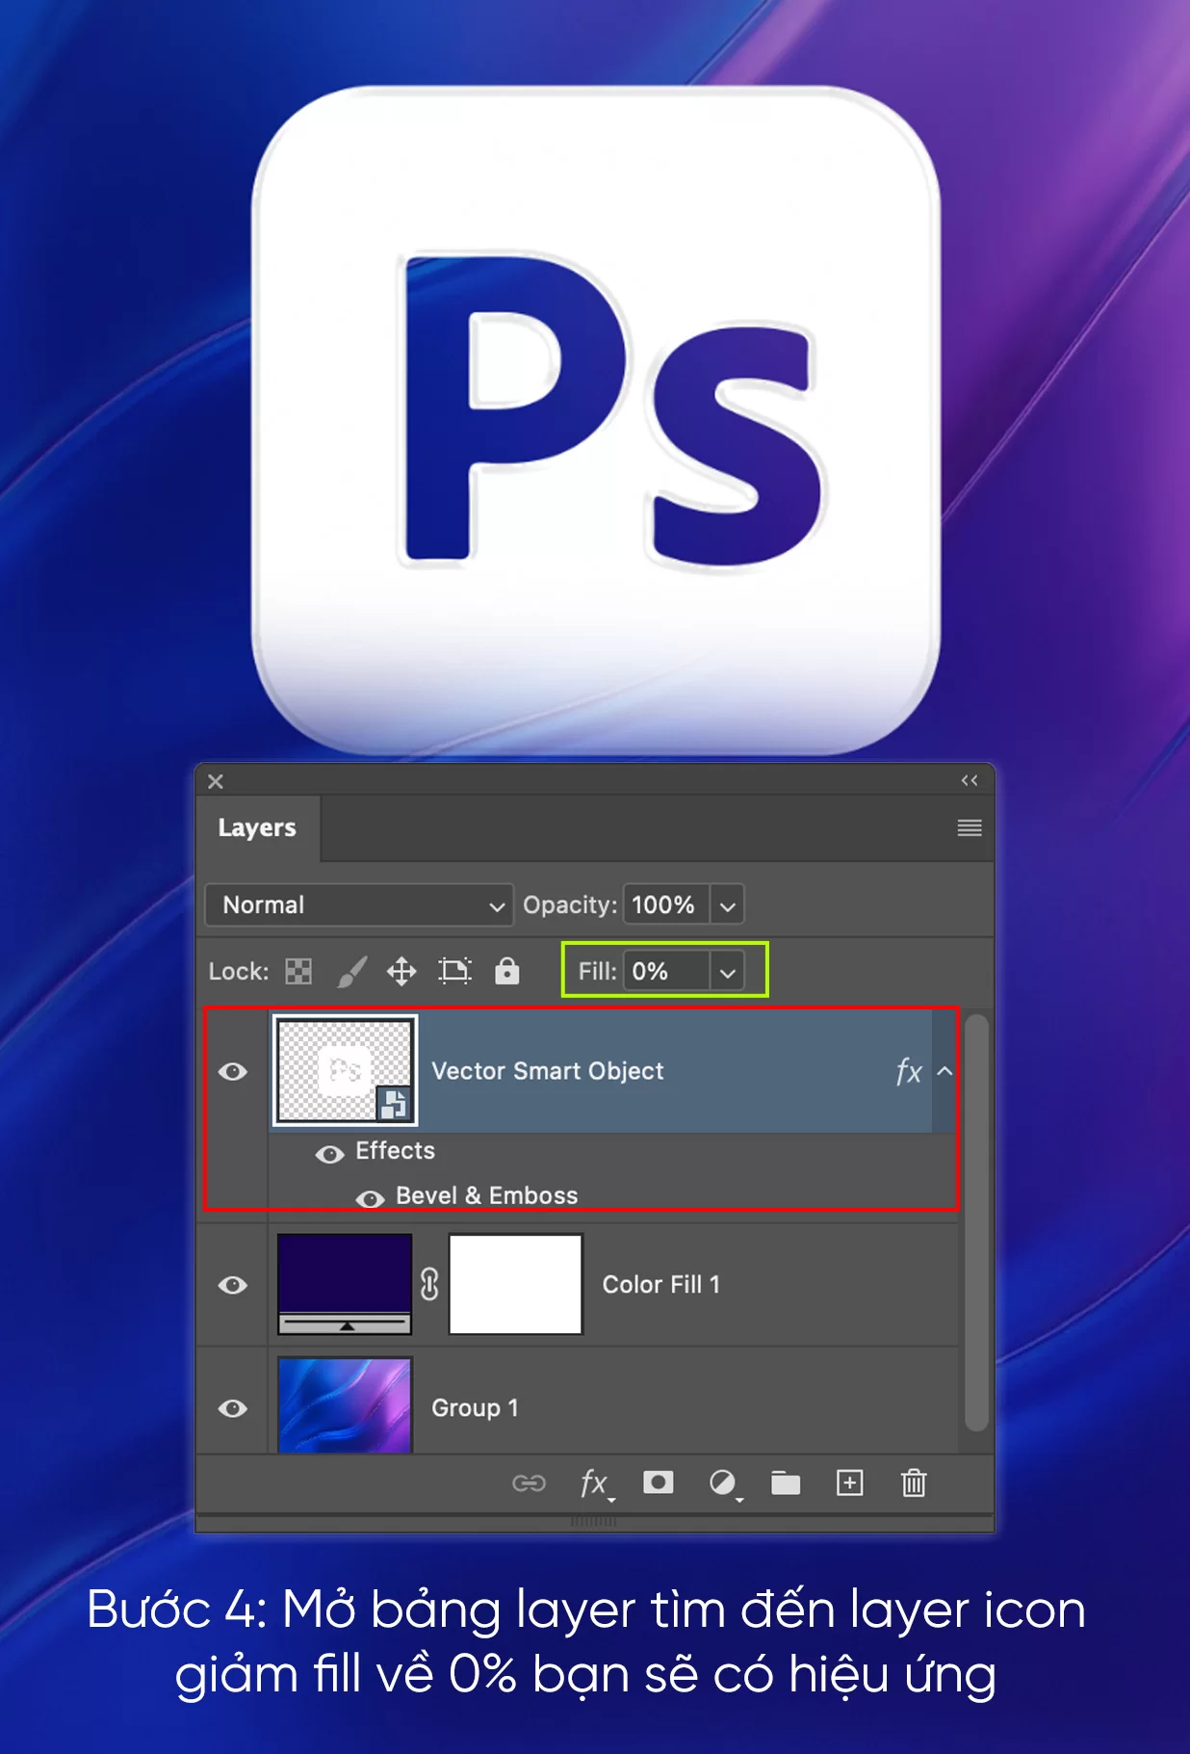The width and height of the screenshot is (1190, 1754).
Task: Click the lock all padlock icon
Action: tap(507, 971)
